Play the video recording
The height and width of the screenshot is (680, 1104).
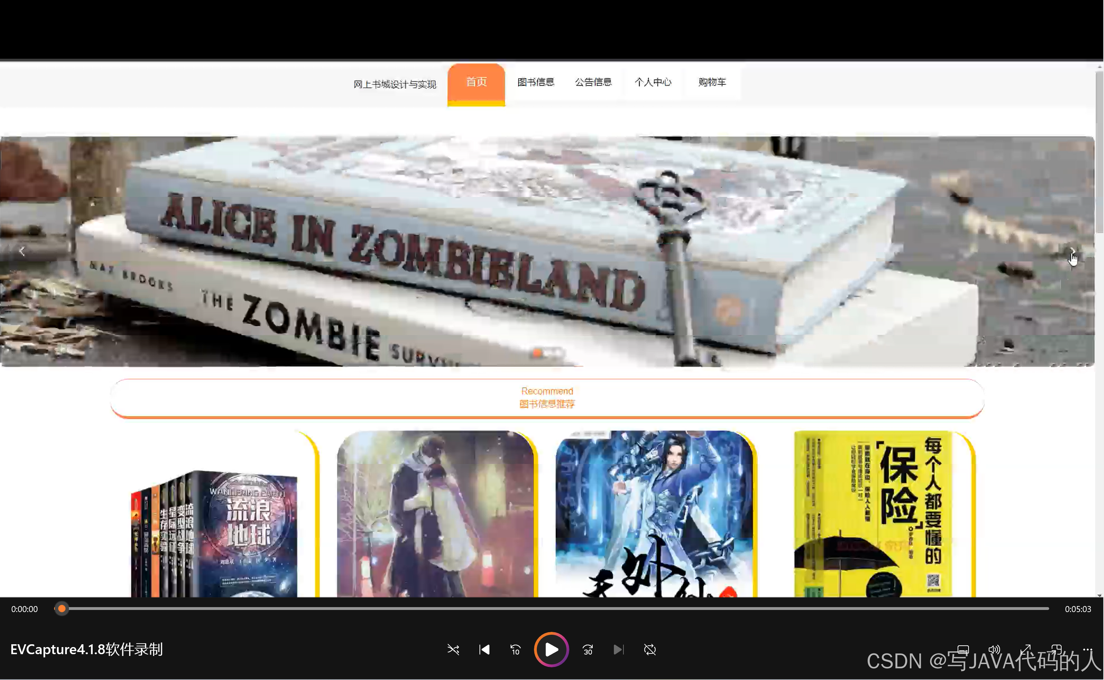[x=552, y=650]
